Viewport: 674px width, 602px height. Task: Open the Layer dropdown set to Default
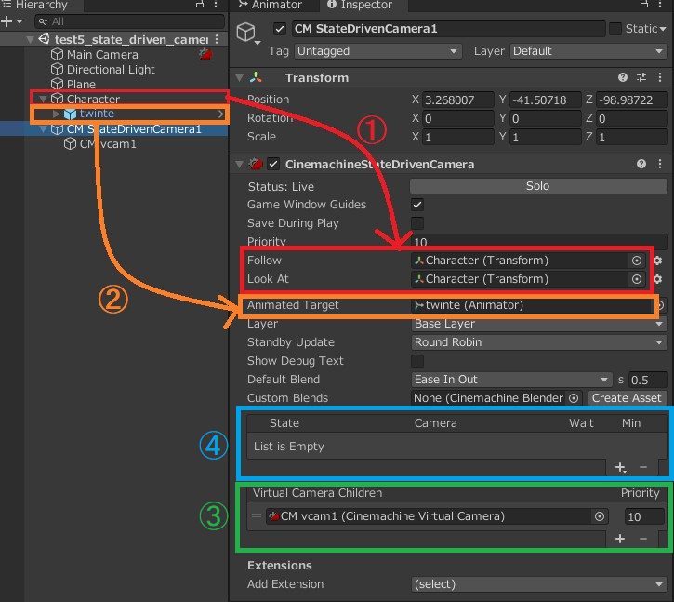pos(588,51)
